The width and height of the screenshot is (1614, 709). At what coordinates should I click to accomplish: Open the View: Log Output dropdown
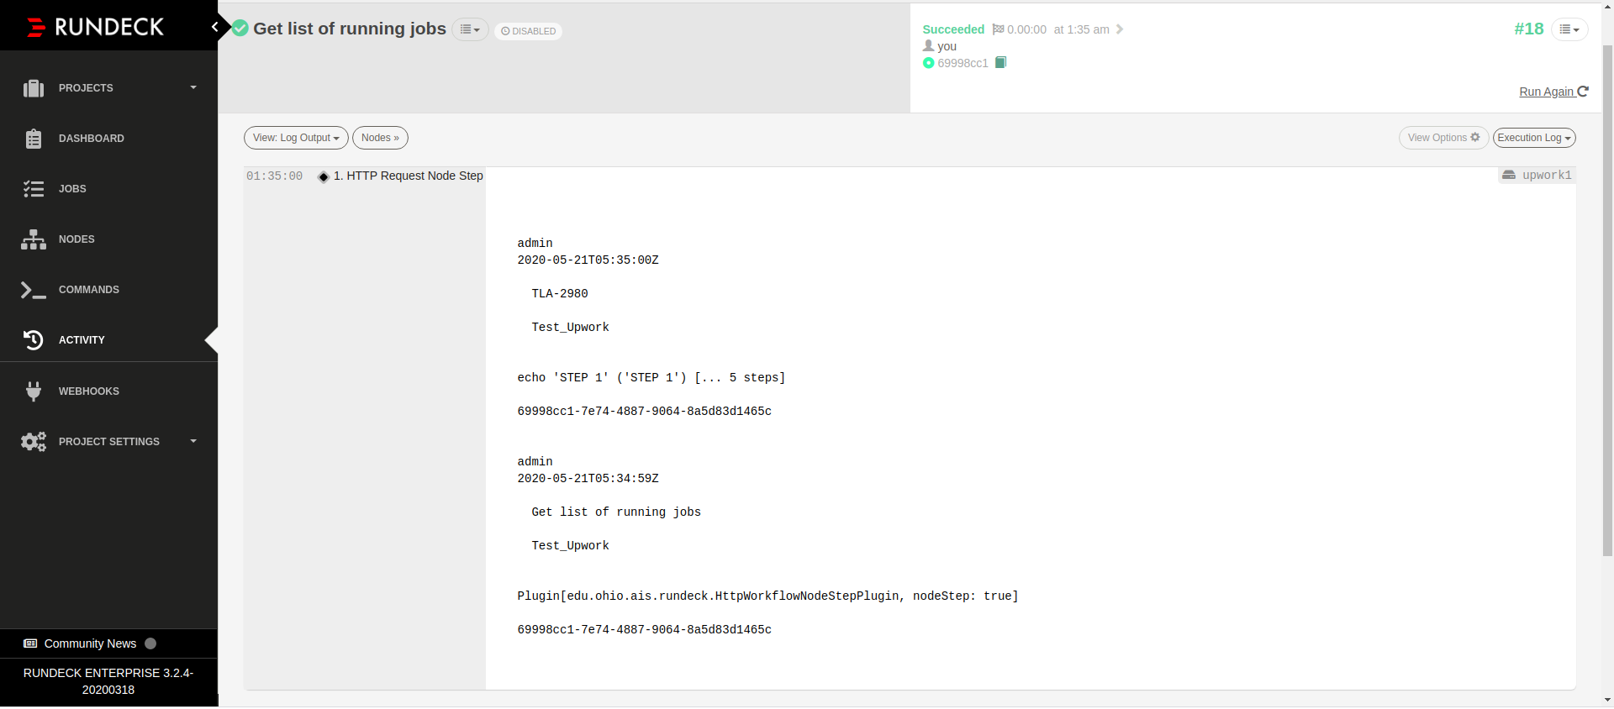click(296, 138)
